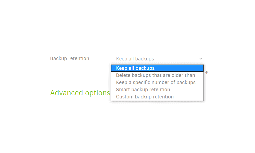
Task: Select the highlighted Keep all backups option
Action: [157, 68]
